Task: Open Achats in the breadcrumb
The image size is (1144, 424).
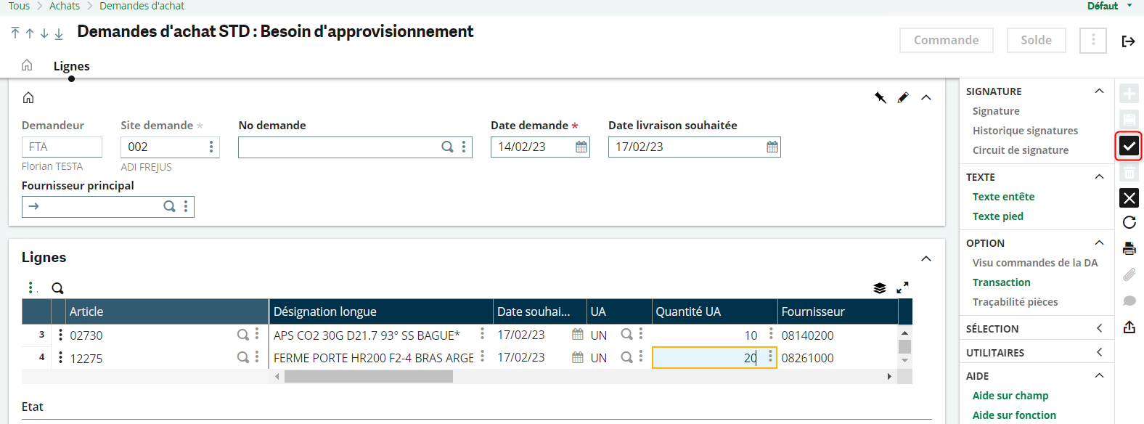Action: tap(65, 6)
